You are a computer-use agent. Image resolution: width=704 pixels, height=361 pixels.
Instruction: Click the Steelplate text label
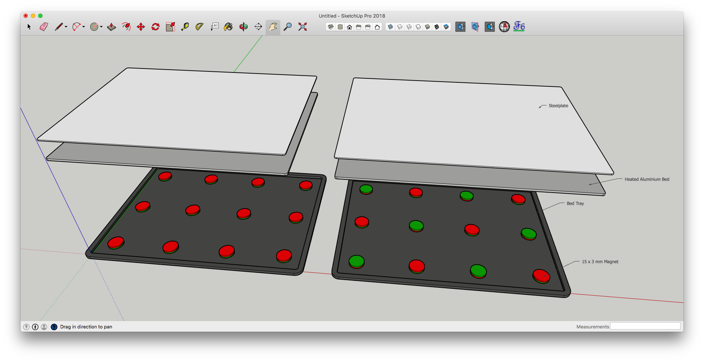[x=558, y=106]
